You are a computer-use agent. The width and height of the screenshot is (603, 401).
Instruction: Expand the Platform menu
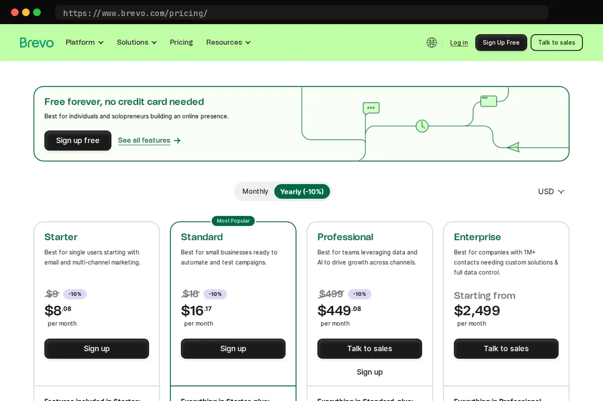click(84, 42)
